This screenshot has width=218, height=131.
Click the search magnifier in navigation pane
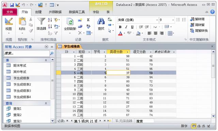[x=52, y=53]
